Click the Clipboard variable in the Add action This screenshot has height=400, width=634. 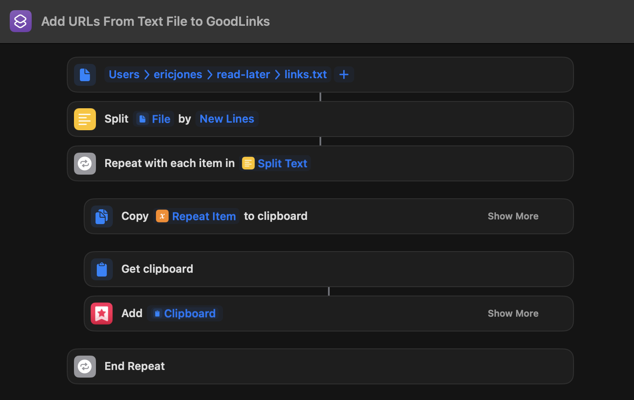tap(185, 313)
